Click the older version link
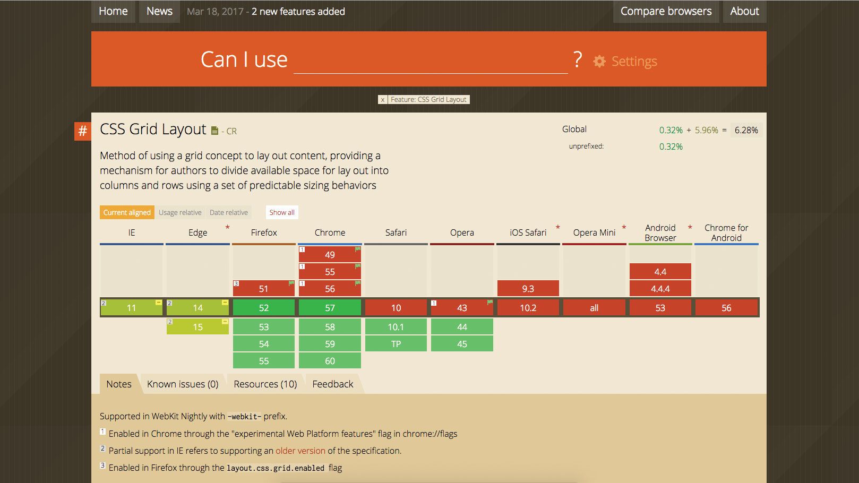 (x=300, y=451)
